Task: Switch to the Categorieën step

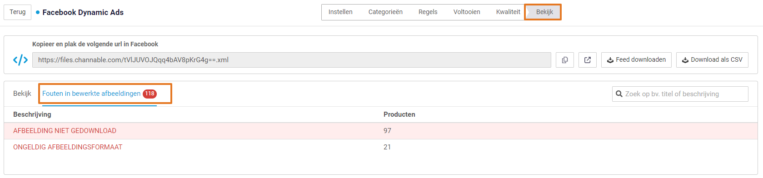Action: (385, 12)
